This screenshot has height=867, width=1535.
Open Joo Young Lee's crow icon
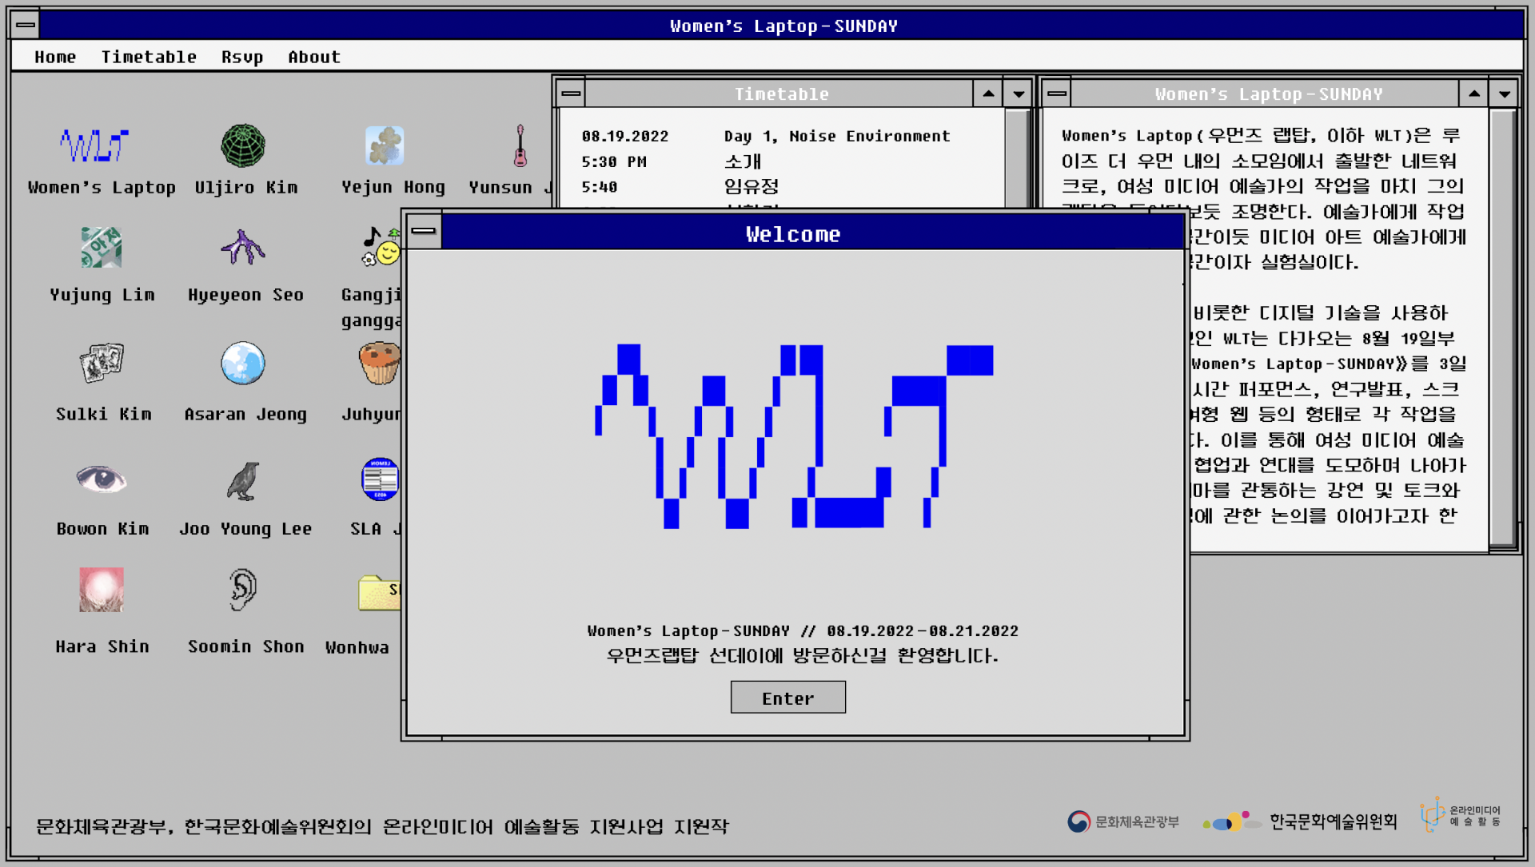point(243,481)
